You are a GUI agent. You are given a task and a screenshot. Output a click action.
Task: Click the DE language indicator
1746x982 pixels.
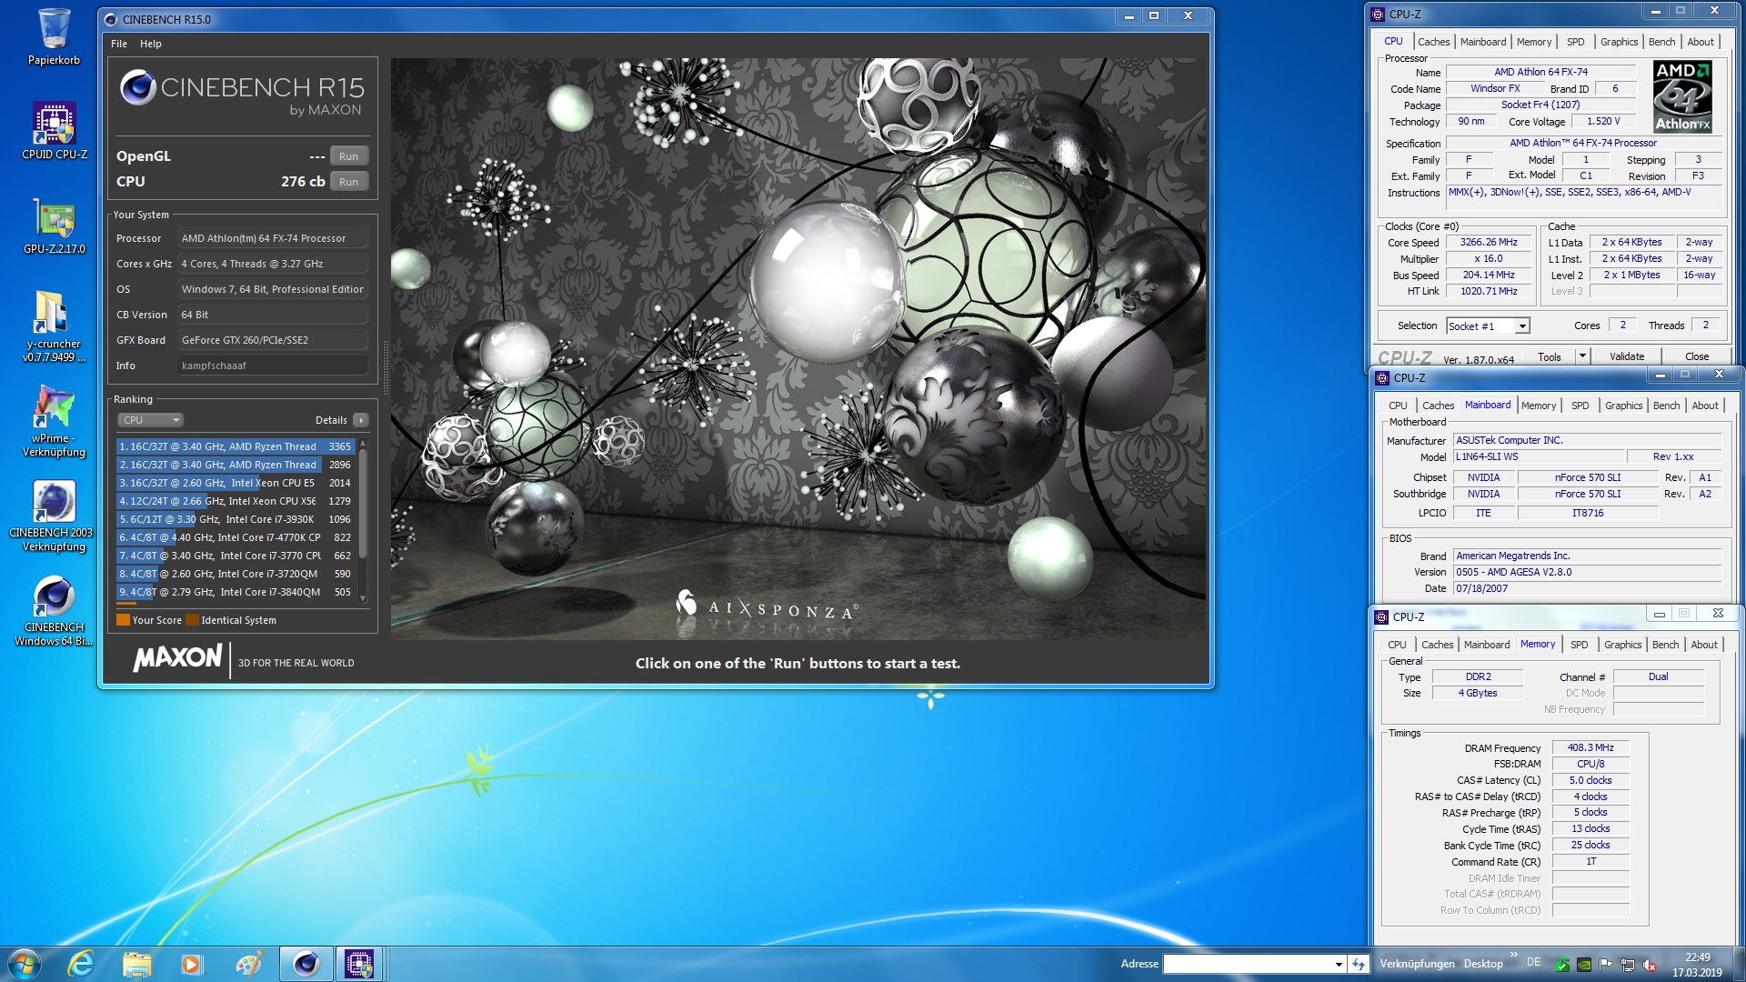point(1534,962)
